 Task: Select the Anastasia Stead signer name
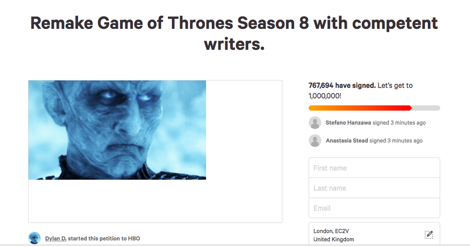347,141
